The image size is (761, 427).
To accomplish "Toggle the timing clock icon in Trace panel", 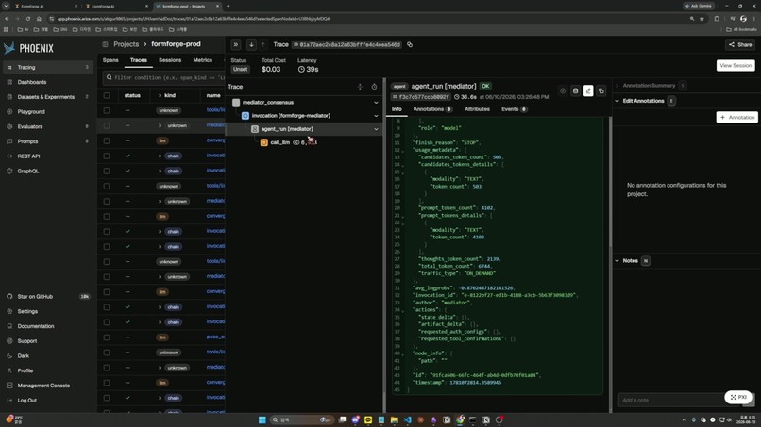I will point(374,87).
